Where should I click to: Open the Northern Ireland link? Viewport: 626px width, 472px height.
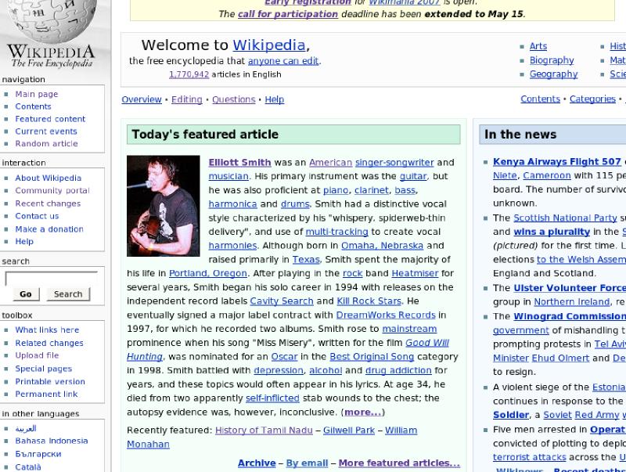[x=572, y=302]
